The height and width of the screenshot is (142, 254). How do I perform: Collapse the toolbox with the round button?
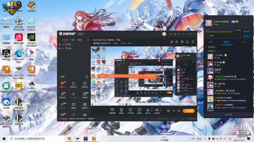tap(87, 77)
